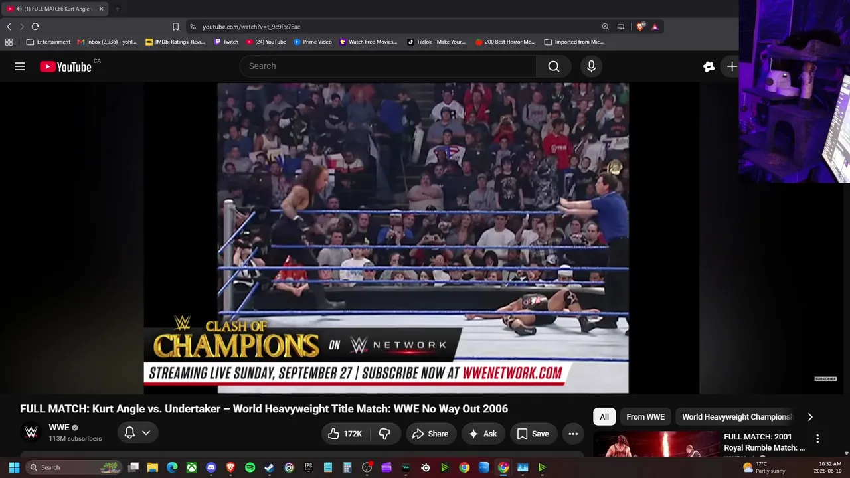Open the Twitch bookmark
This screenshot has height=478, width=850.
[226, 42]
